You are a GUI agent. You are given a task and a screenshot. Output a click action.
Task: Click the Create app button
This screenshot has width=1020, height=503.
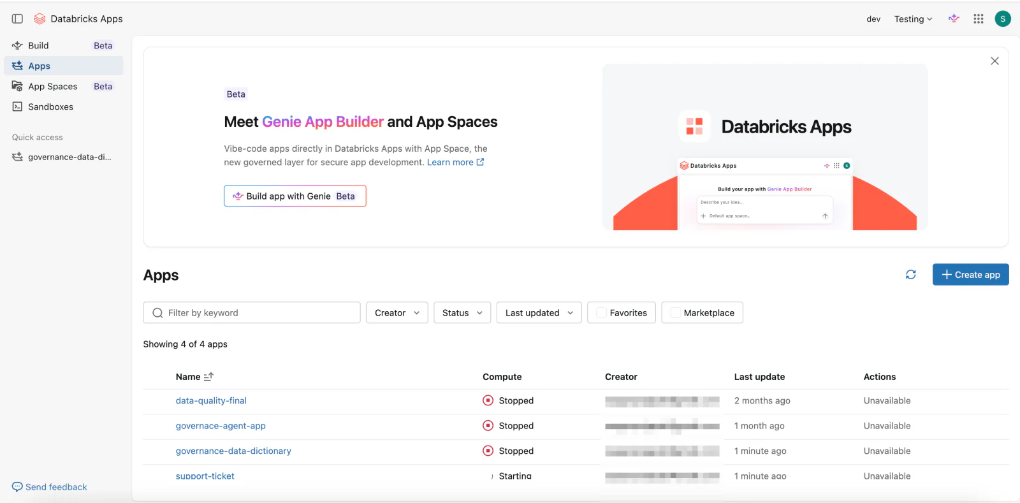point(970,275)
